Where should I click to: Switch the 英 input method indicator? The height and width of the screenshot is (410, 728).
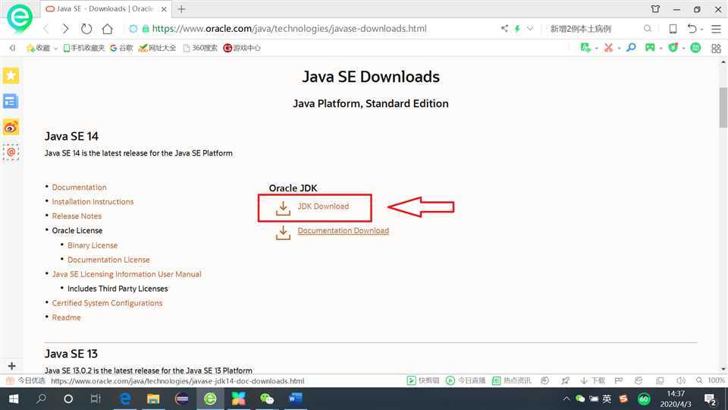(x=607, y=399)
